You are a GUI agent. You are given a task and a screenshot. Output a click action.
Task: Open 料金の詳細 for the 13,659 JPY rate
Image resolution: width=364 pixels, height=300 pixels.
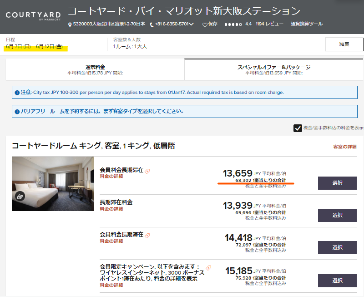[x=111, y=177]
